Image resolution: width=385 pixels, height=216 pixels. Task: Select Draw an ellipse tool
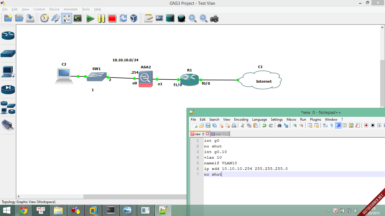pos(182,19)
